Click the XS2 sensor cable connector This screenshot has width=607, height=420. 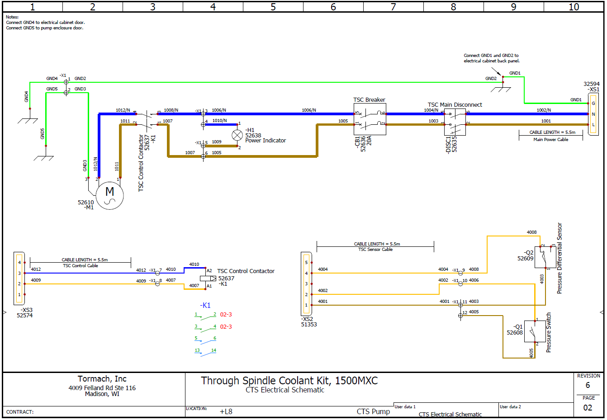(306, 283)
